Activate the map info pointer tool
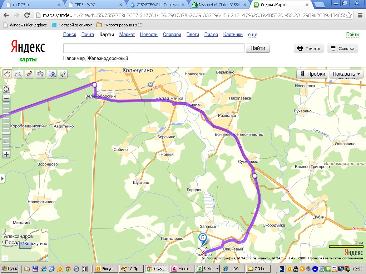366x274 pixels. [x=63, y=74]
